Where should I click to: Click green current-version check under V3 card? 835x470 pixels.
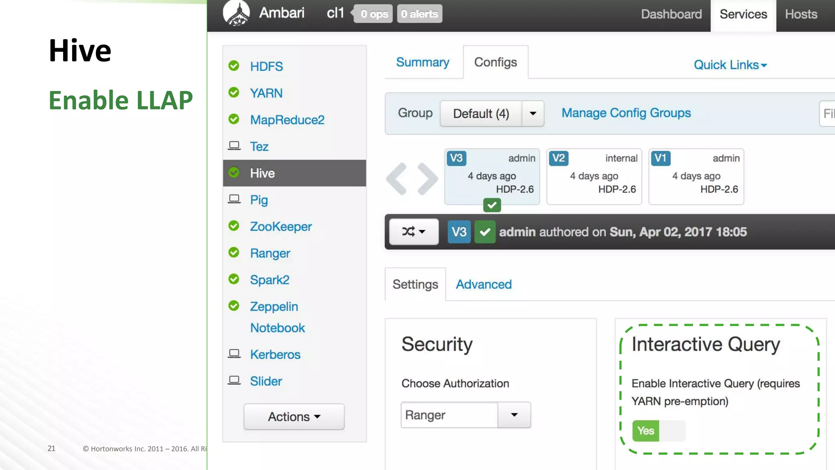coord(492,205)
